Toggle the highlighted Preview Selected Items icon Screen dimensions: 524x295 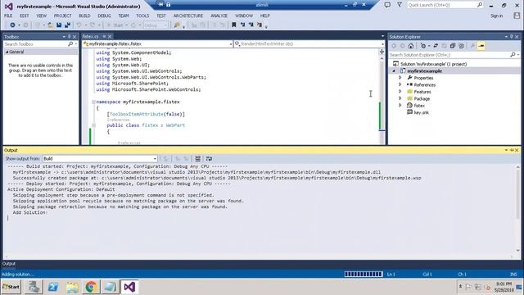click(481, 46)
